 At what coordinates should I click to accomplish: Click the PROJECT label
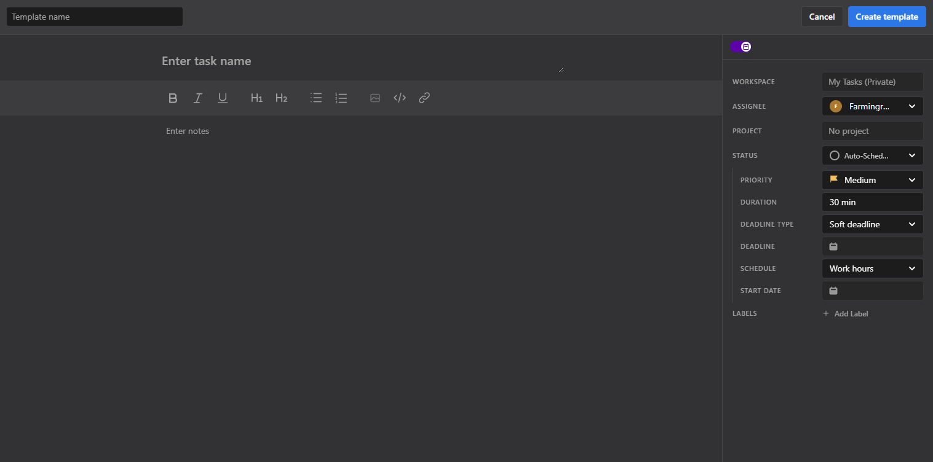[x=747, y=131]
